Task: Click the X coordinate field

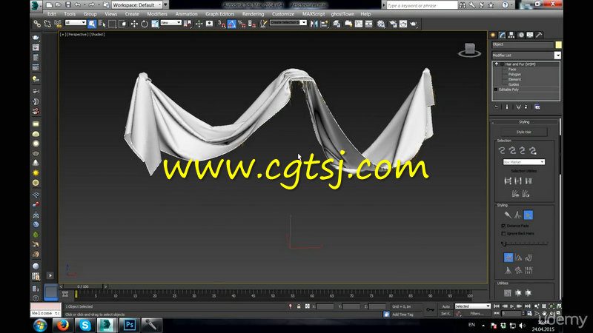Action: click(325, 306)
